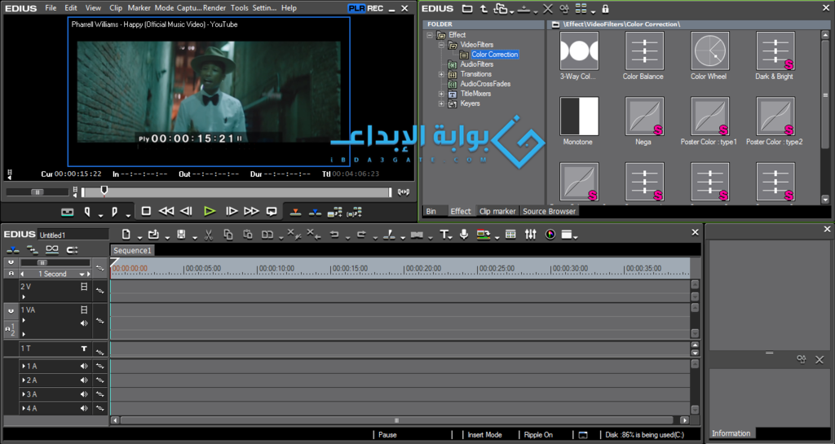Select the 3-Way Color effect thumbnail
Image resolution: width=835 pixels, height=444 pixels.
click(579, 51)
